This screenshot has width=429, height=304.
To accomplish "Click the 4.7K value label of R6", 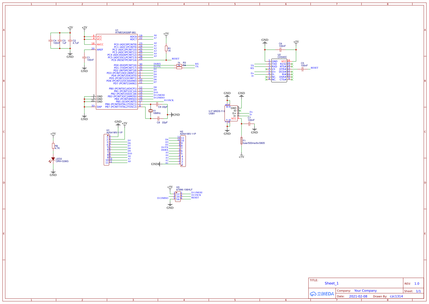I will tap(57, 148).
